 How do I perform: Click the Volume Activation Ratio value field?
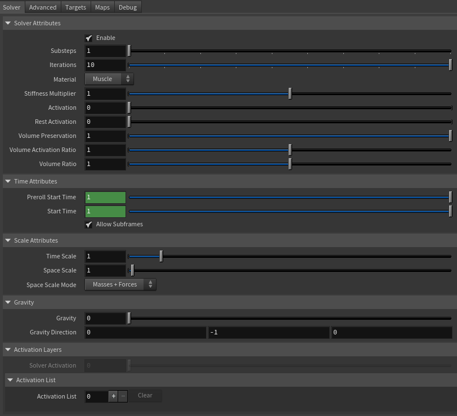pyautogui.click(x=105, y=150)
